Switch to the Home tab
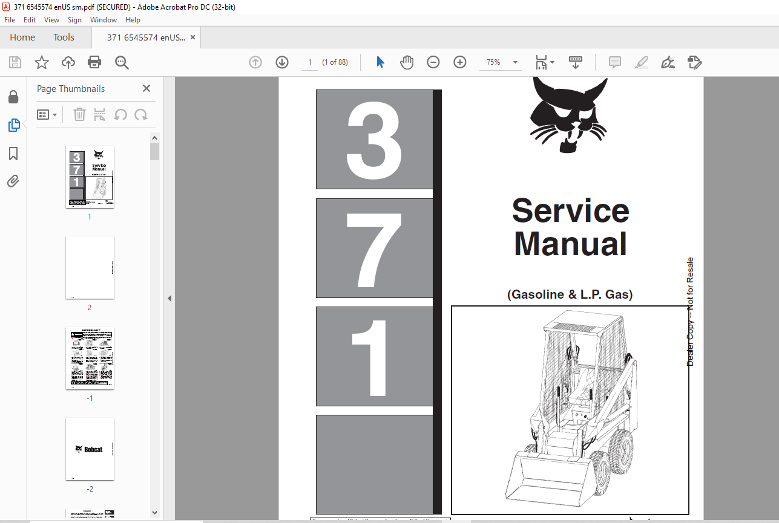The image size is (779, 523). [22, 37]
